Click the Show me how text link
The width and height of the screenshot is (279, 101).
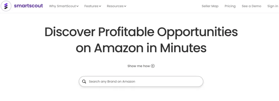click(139, 66)
